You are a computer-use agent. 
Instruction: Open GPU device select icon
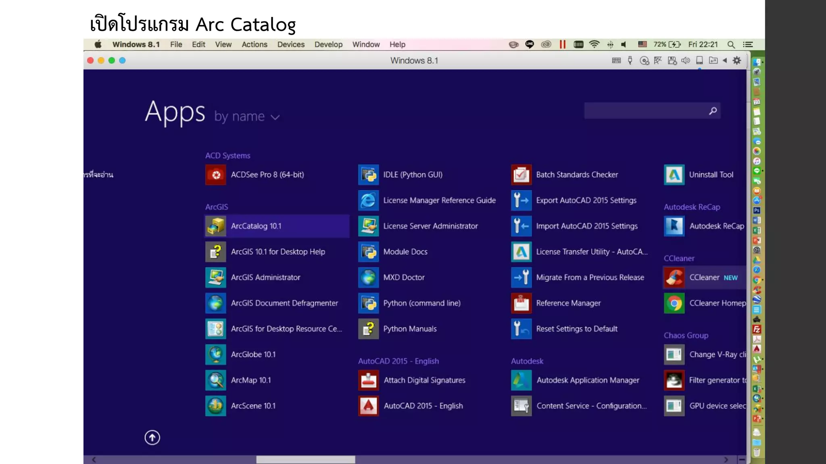pos(674,406)
